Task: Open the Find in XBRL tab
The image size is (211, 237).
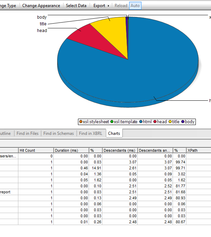Action: pos(91,133)
